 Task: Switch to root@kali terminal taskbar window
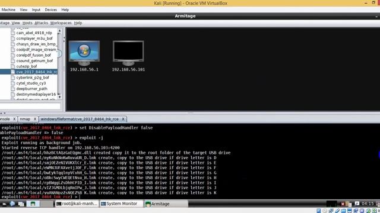point(77,204)
